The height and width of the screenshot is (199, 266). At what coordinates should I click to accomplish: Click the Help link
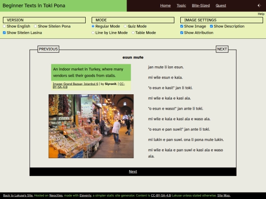pos(261,14)
